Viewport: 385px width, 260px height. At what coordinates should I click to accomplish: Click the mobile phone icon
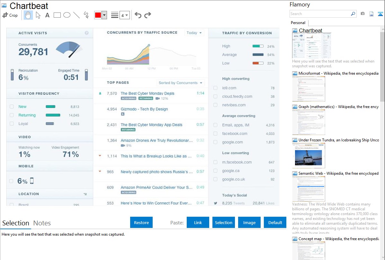pos(32,181)
